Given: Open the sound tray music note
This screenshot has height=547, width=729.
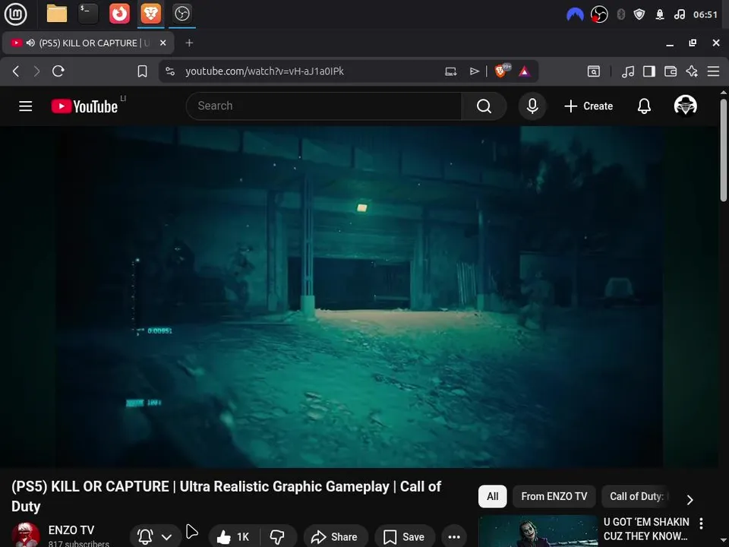Looking at the screenshot, I should pyautogui.click(x=679, y=14).
